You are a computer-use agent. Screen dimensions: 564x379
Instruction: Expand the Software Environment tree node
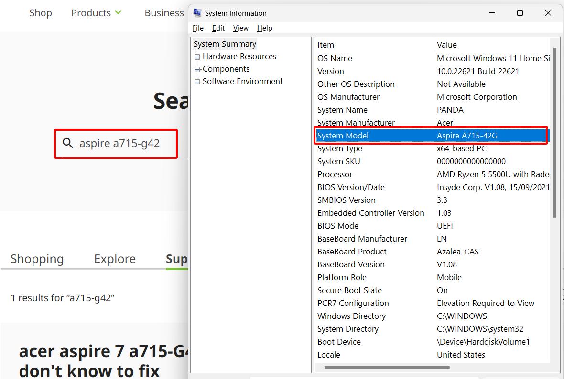pyautogui.click(x=197, y=82)
